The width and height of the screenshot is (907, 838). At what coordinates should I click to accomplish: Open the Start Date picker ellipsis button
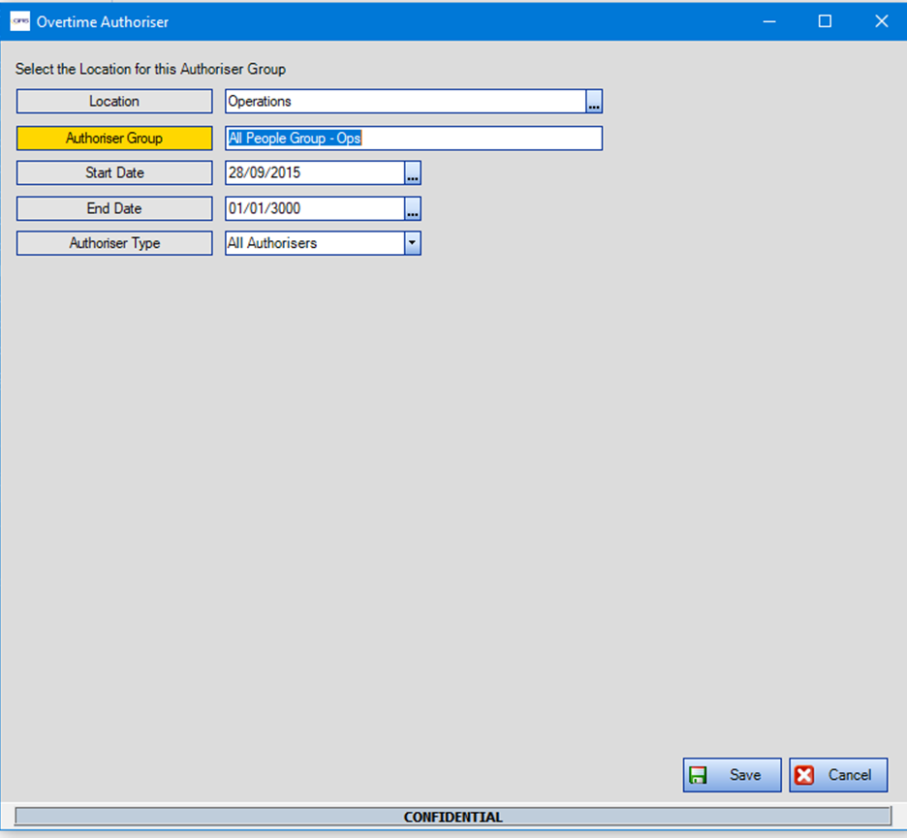click(413, 173)
